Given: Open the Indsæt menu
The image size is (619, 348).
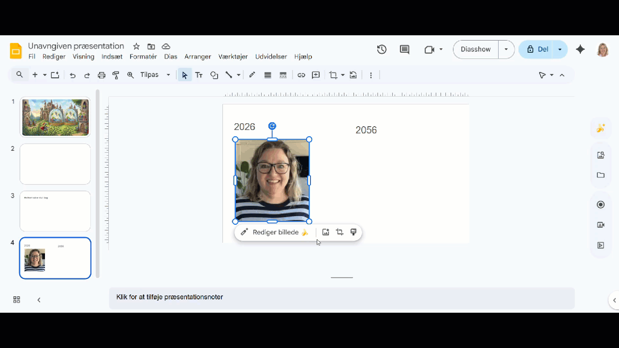Looking at the screenshot, I should [112, 57].
